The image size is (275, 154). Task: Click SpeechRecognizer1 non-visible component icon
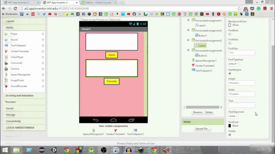tap(94, 130)
